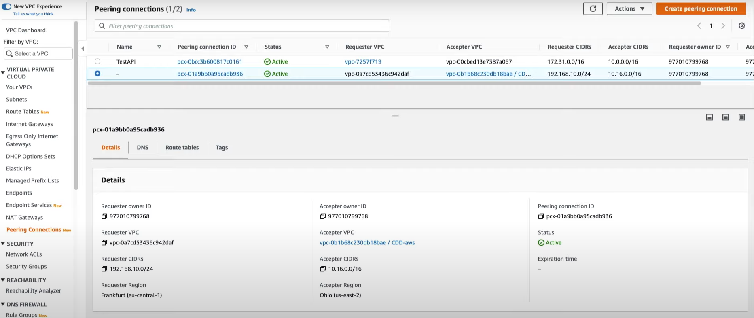Open VPC Dashboard
The height and width of the screenshot is (318, 754).
pos(26,30)
